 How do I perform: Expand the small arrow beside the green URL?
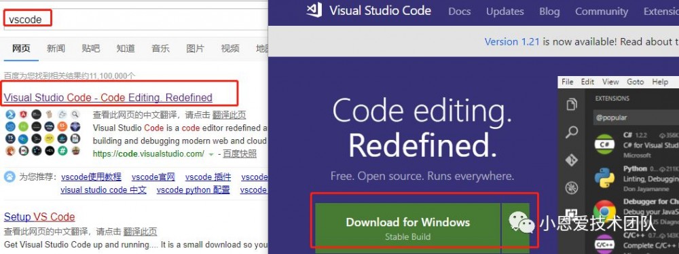[211, 154]
